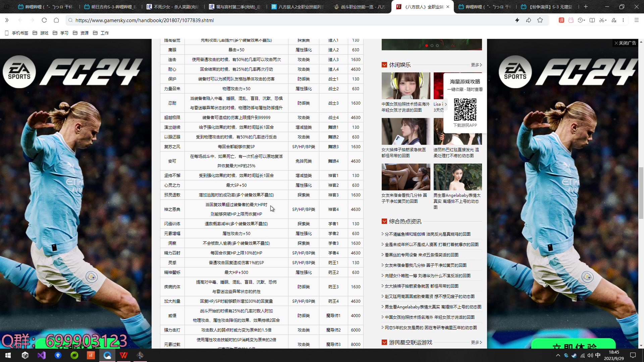Reload the page with the refresh icon

coord(44,20)
